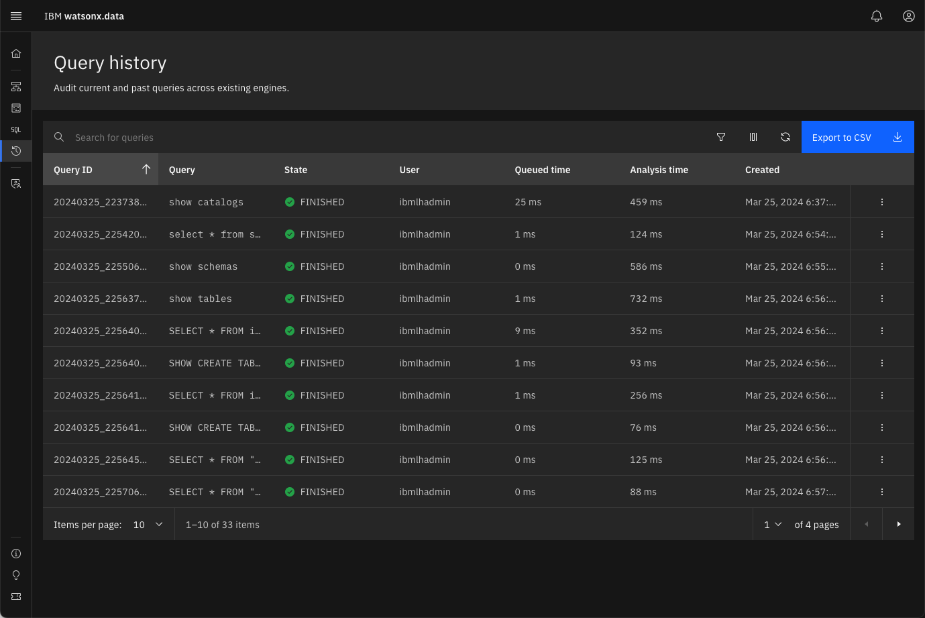Open overflow menu for show tables row
The height and width of the screenshot is (618, 925).
point(882,299)
